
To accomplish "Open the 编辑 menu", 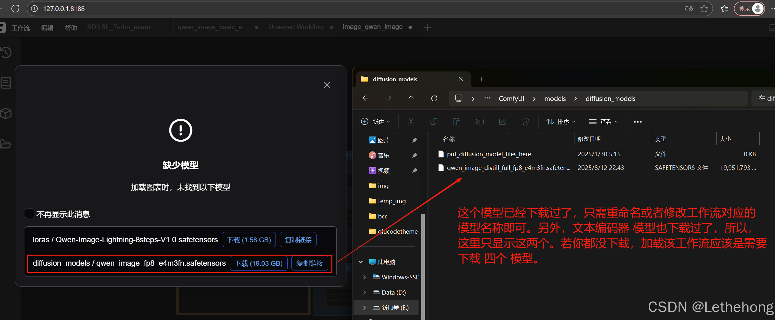I will click(x=47, y=28).
